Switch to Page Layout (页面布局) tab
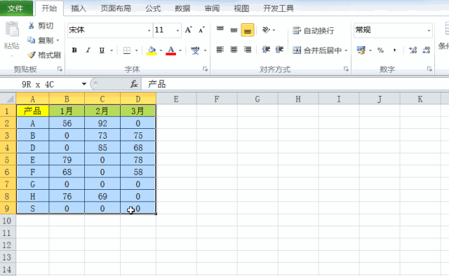 coord(116,8)
